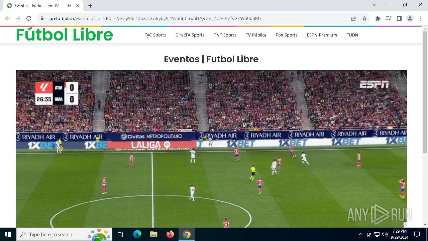Image resolution: width=428 pixels, height=241 pixels.
Task: Open the Extensions puzzle icon
Action: click(378, 18)
